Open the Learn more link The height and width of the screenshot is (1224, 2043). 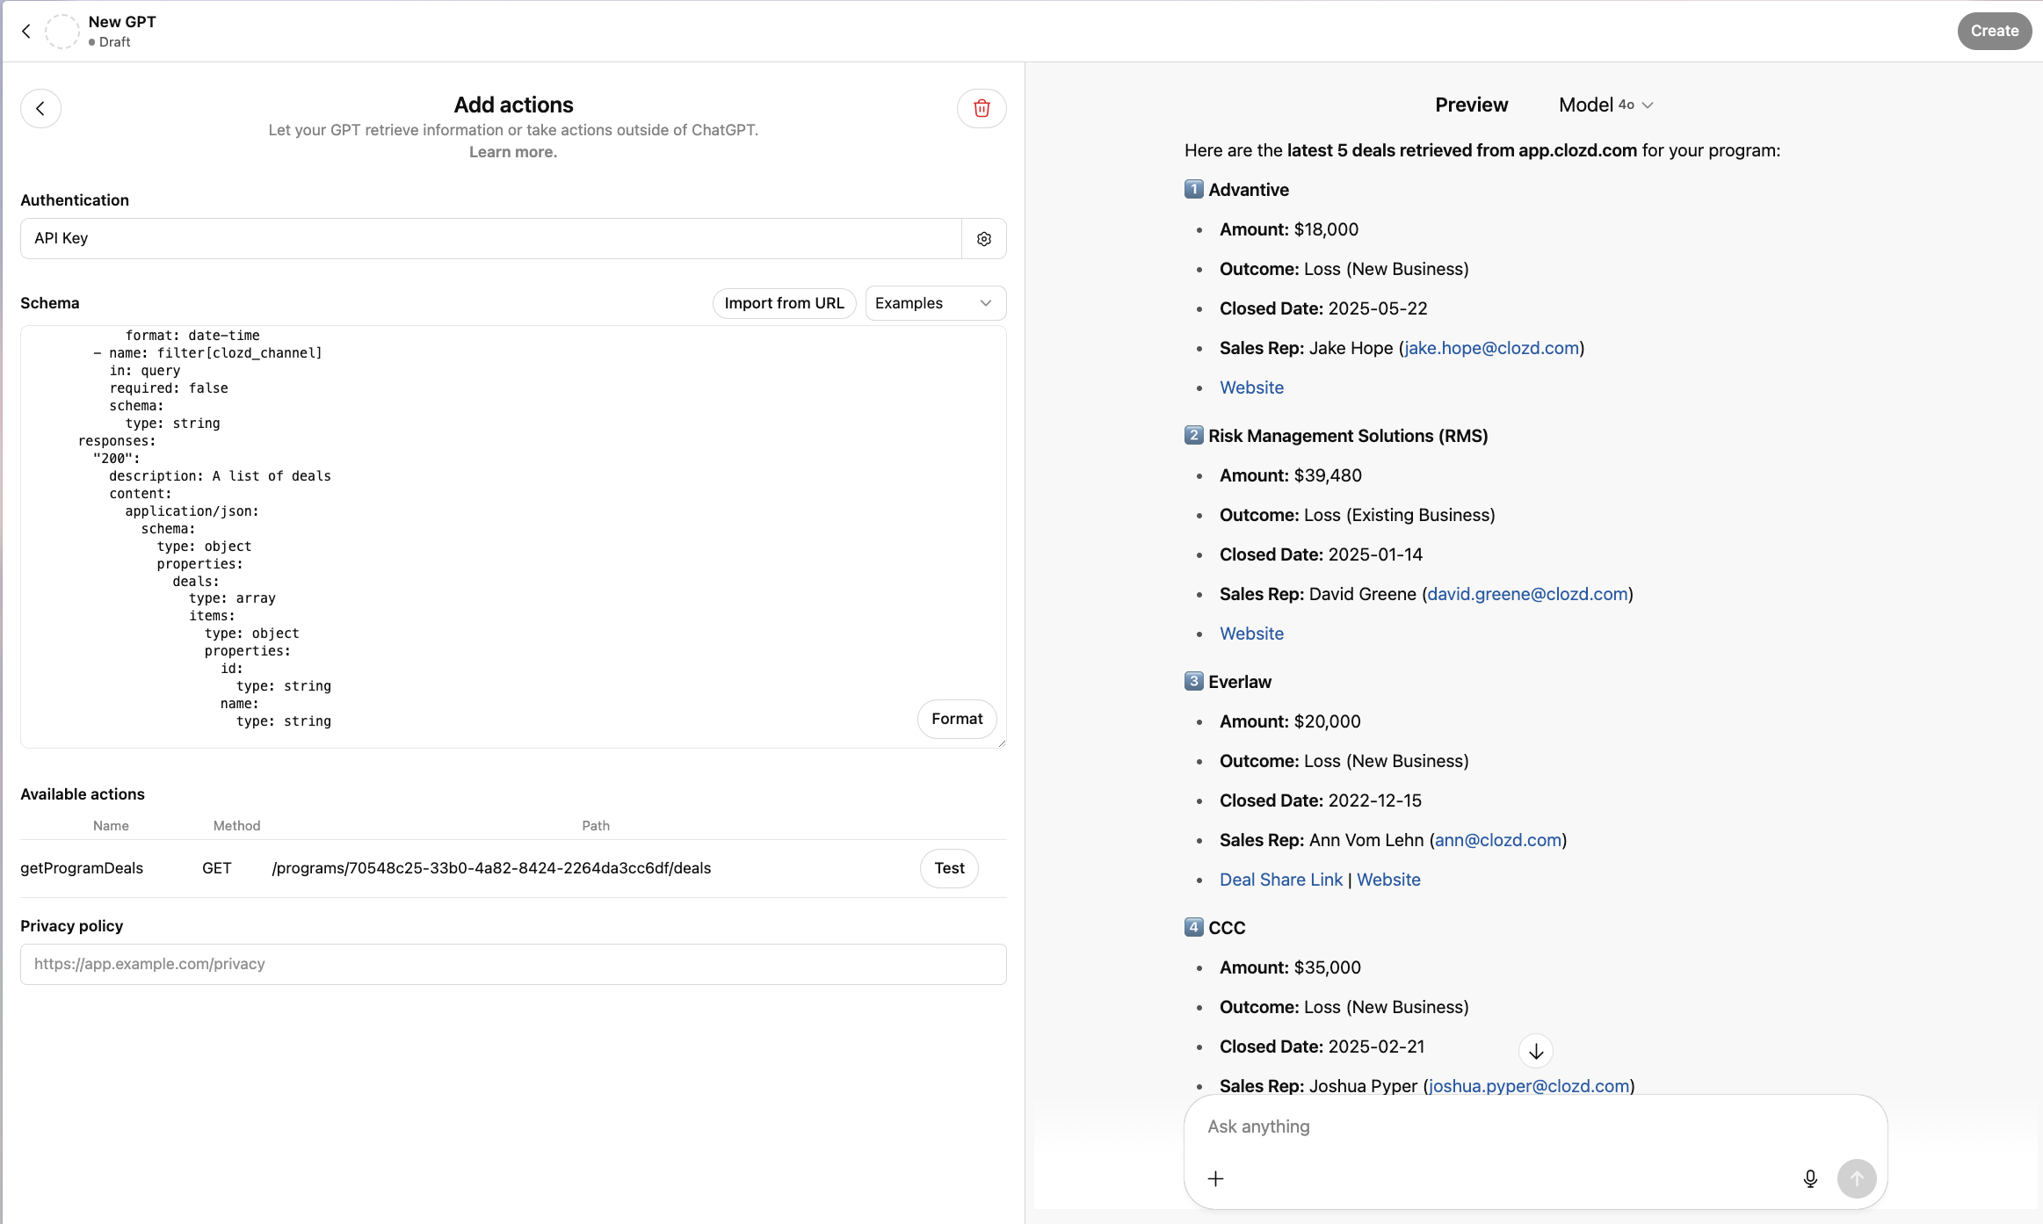(513, 152)
